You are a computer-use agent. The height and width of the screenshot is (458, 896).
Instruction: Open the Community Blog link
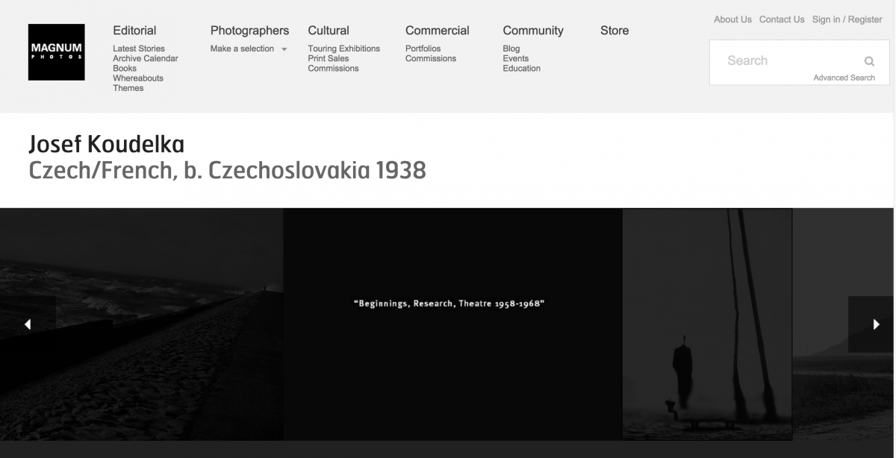tap(511, 48)
